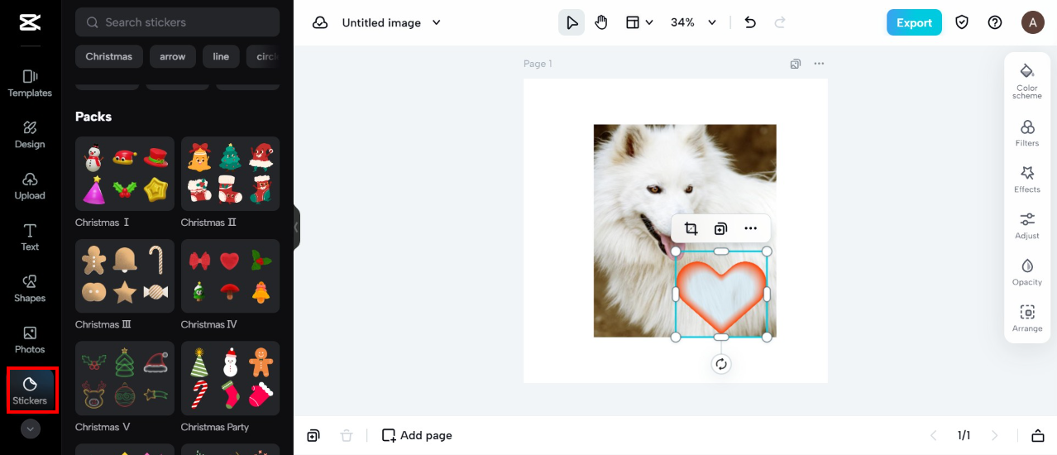
Task: Open the Color scheme panel
Action: (1027, 81)
